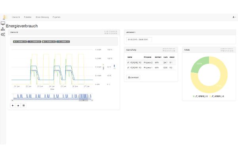Screen dimensions: 238x158
Task: Open the Experten menu item
Action: [x=56, y=17]
